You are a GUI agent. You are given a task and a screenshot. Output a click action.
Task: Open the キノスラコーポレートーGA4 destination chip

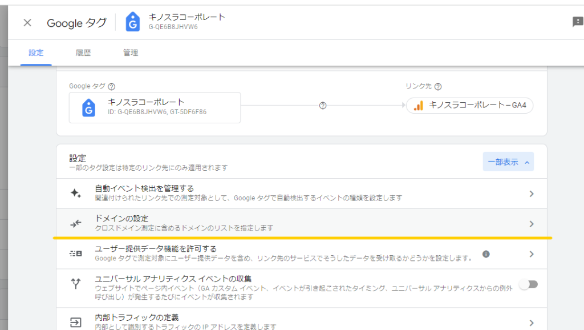tap(470, 105)
